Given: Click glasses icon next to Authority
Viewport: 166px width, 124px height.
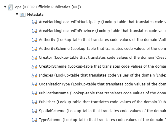Looking at the screenshot, I should click(x=34, y=40).
